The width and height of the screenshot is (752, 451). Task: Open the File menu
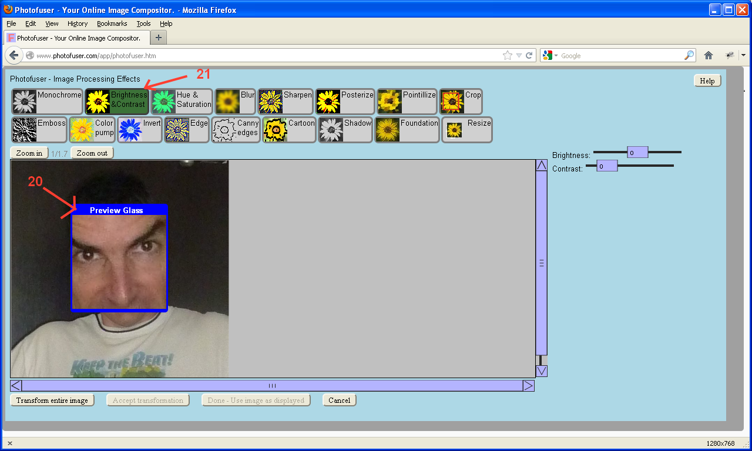[x=11, y=23]
